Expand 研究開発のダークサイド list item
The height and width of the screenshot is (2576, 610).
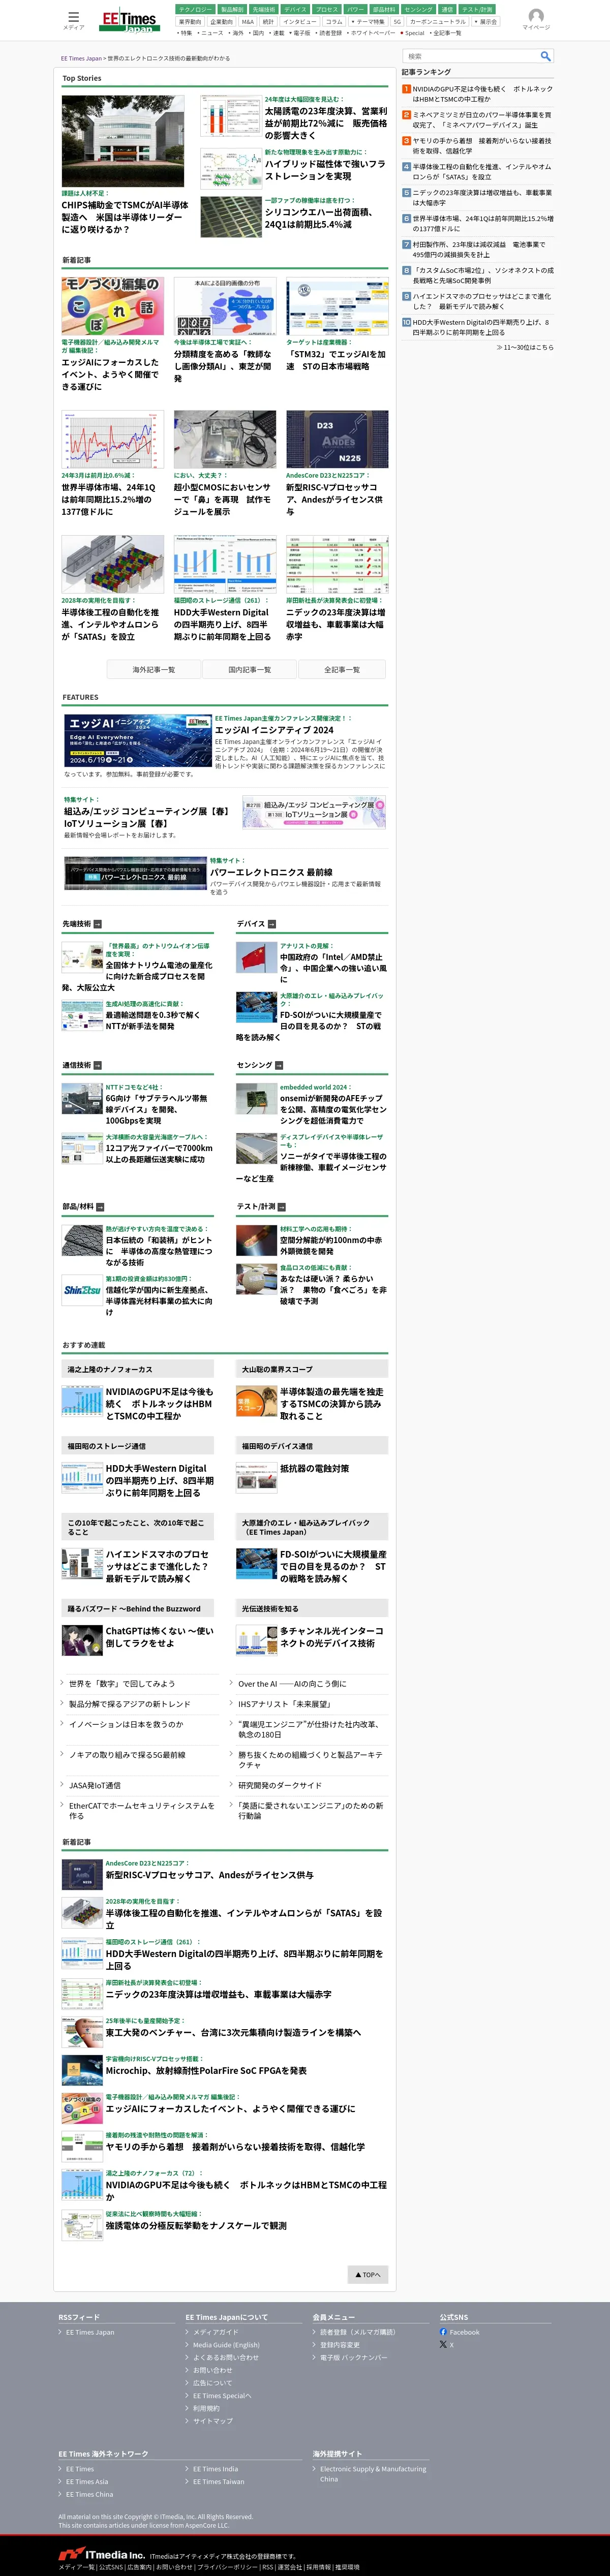(280, 1785)
